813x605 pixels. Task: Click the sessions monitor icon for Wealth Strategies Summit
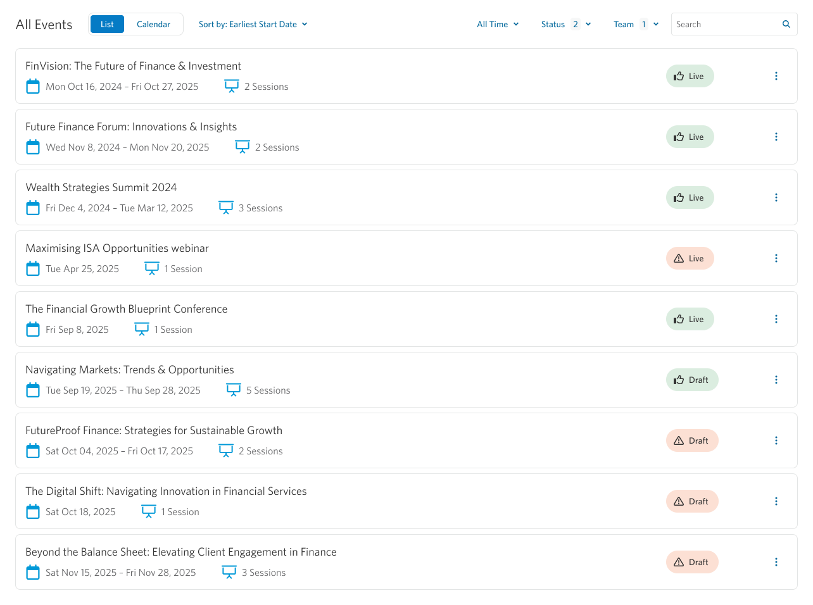226,207
